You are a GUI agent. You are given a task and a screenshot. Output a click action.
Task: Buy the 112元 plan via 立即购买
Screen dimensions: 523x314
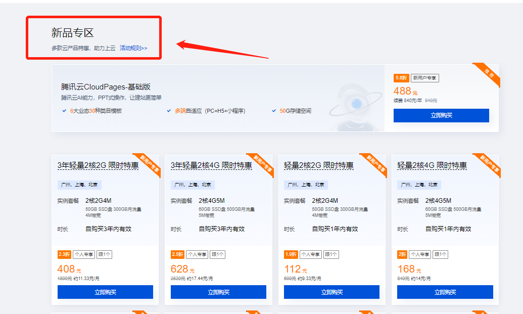tap(332, 292)
